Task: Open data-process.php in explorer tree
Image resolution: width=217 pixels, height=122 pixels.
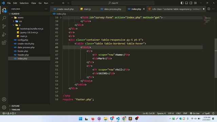Action: pos(29,47)
